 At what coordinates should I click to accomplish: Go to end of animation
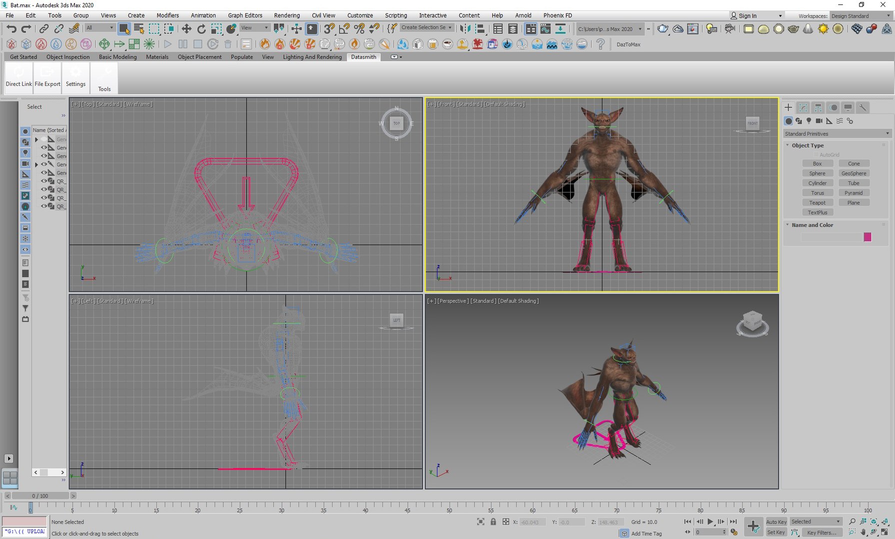733,522
